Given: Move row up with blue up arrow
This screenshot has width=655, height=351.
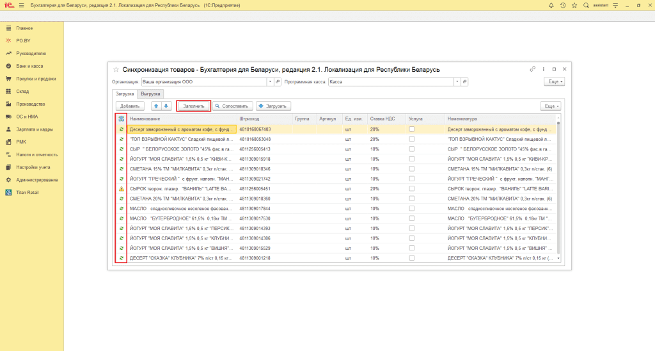Looking at the screenshot, I should click(156, 106).
